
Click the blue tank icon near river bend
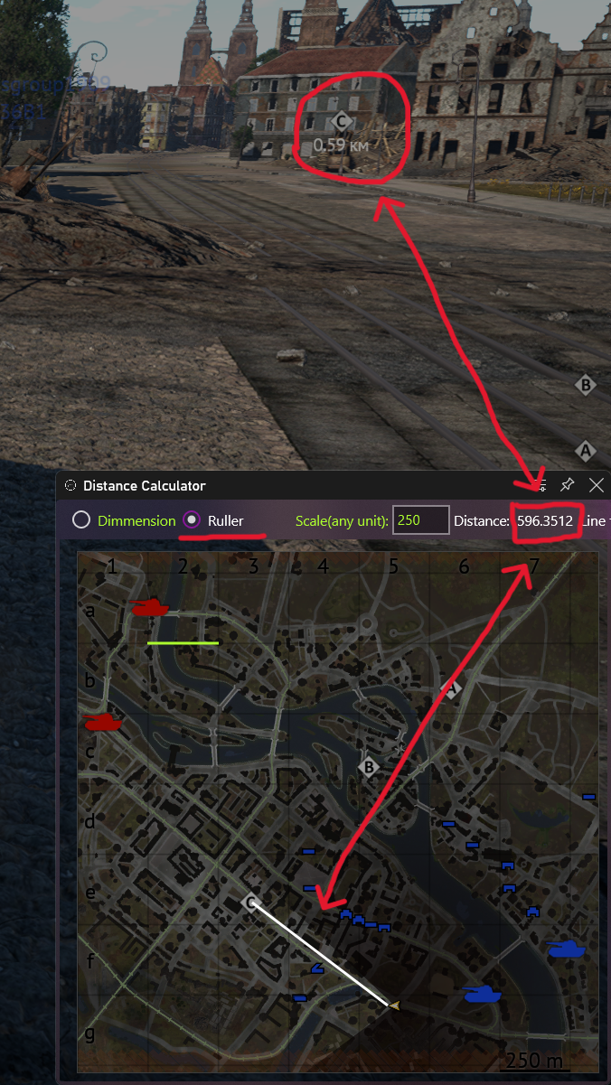click(483, 994)
